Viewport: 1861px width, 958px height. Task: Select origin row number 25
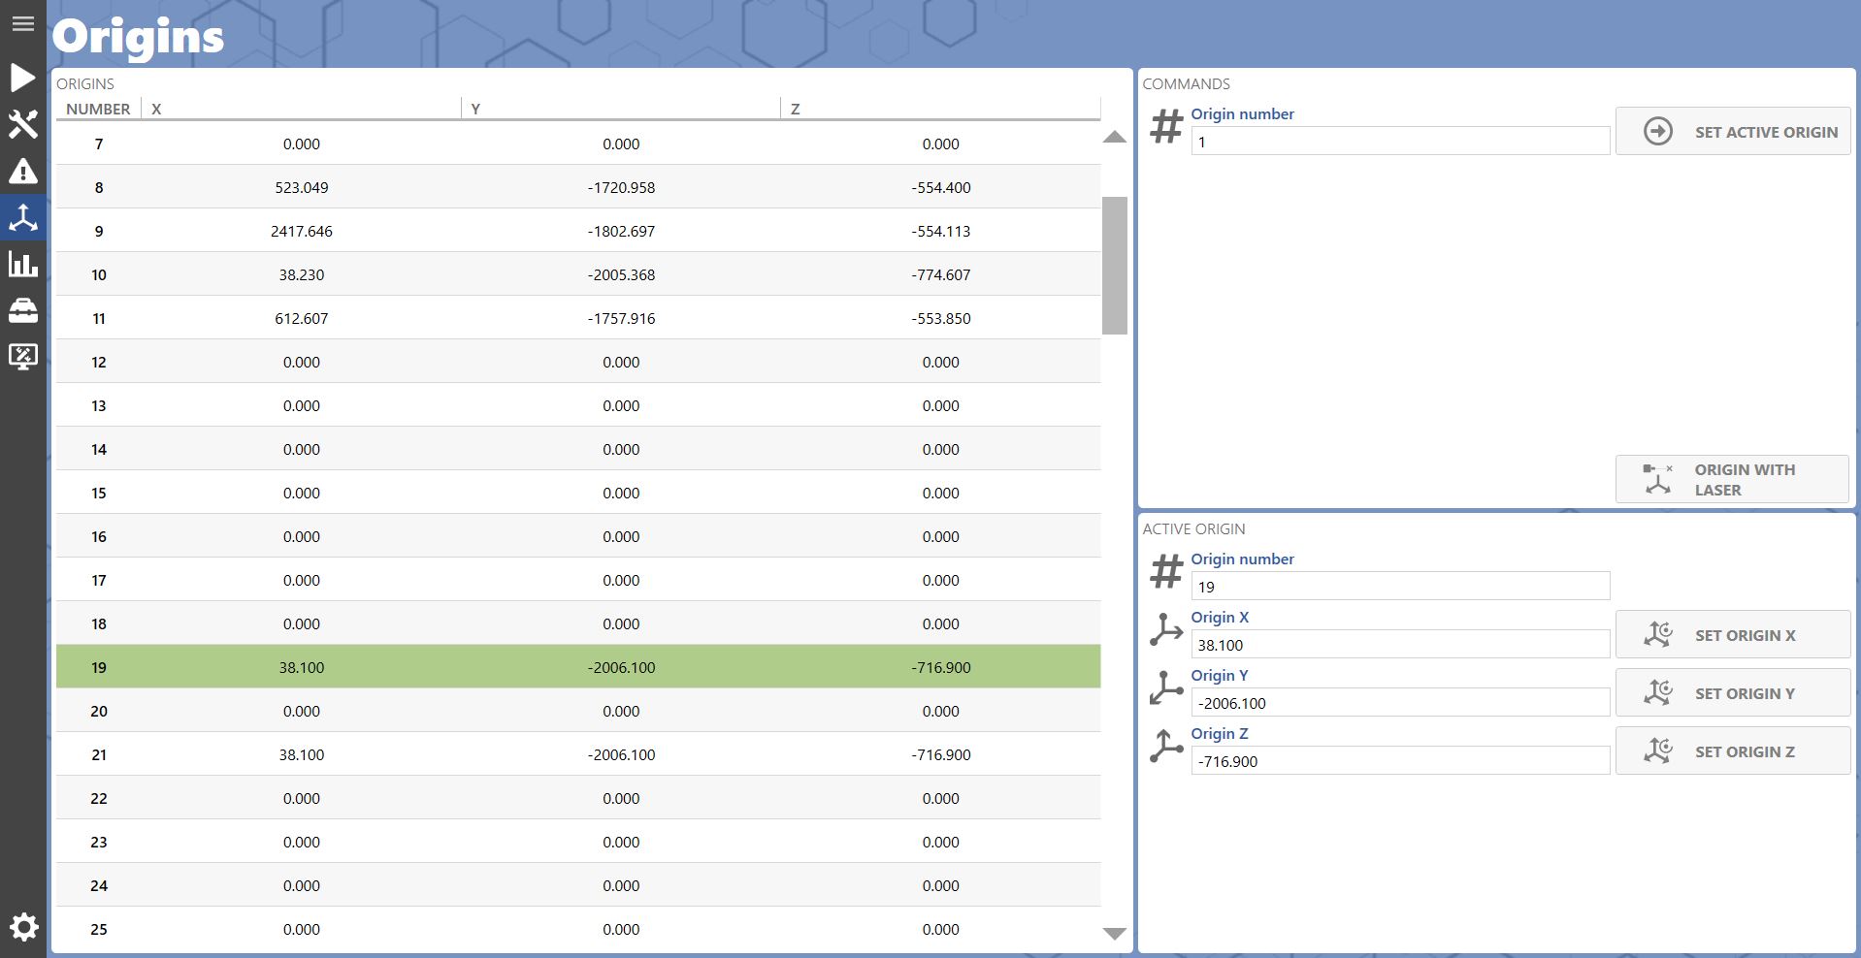pyautogui.click(x=578, y=929)
